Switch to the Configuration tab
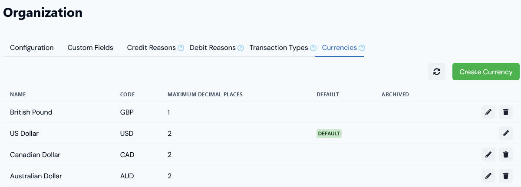 32,48
